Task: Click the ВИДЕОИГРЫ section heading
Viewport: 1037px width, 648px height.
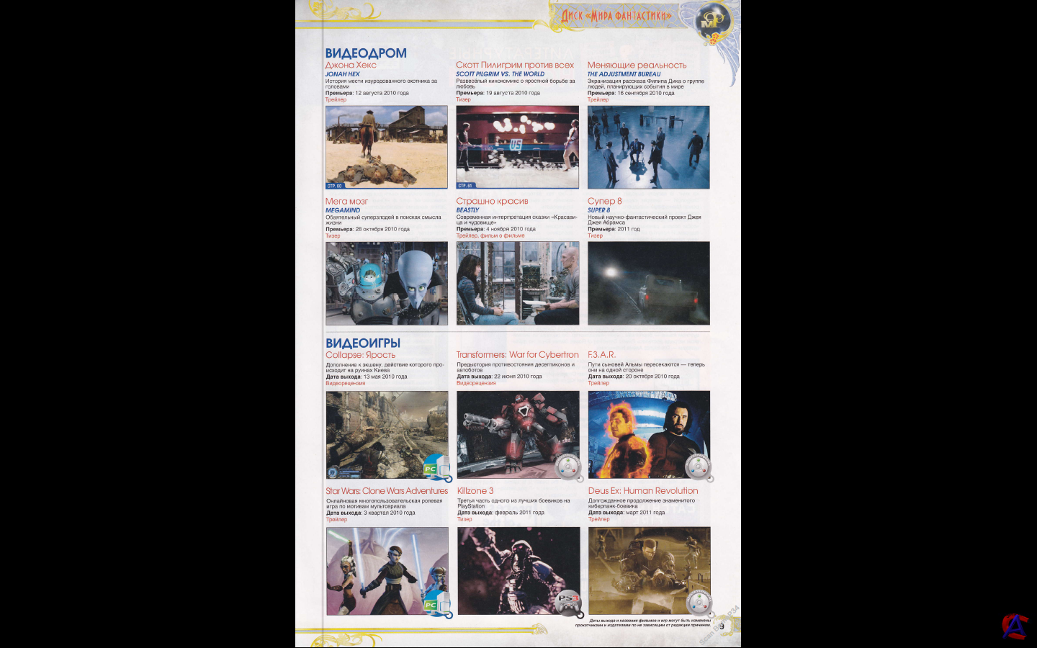Action: tap(363, 343)
